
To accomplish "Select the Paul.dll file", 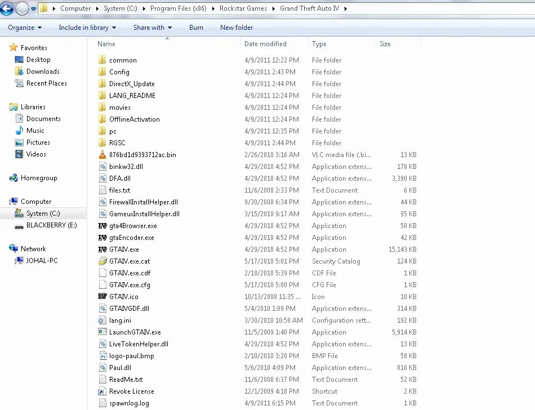I will point(120,368).
